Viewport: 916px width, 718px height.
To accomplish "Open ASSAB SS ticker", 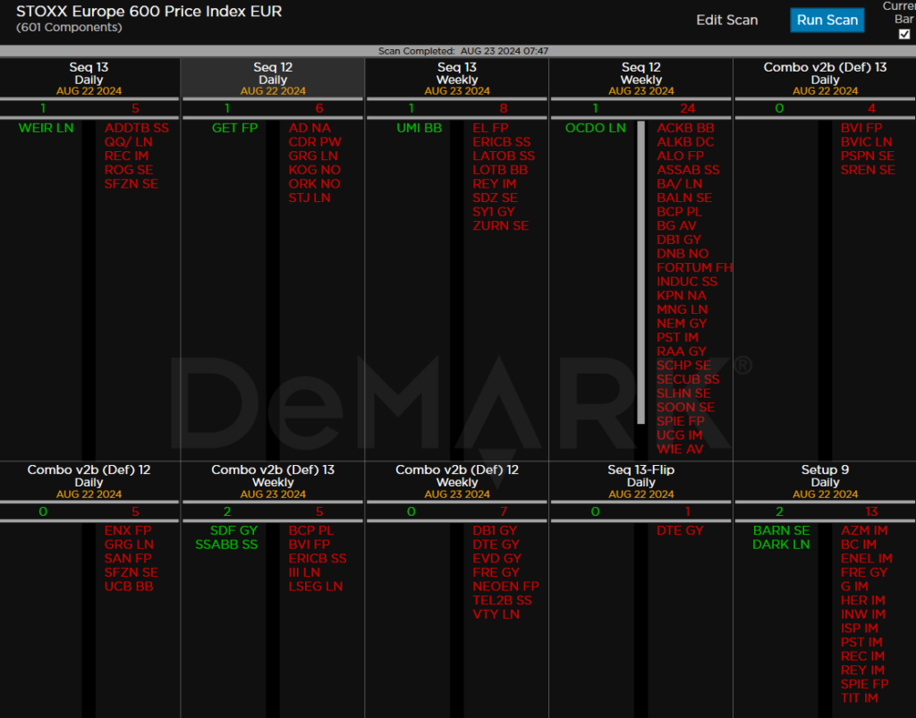I will (x=688, y=170).
